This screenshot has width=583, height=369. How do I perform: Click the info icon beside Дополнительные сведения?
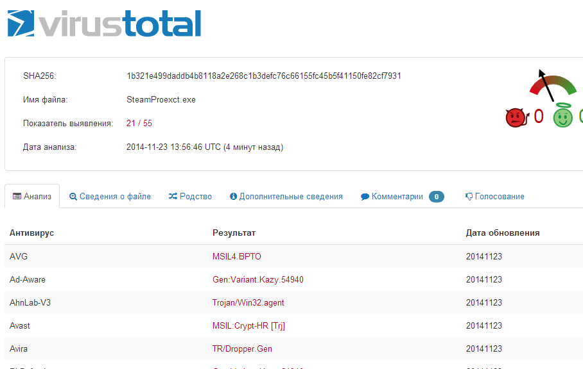click(233, 196)
